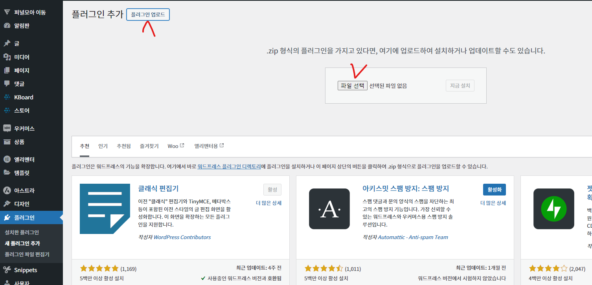Click 4백만 이상 활성 설치 text

click(x=551, y=278)
